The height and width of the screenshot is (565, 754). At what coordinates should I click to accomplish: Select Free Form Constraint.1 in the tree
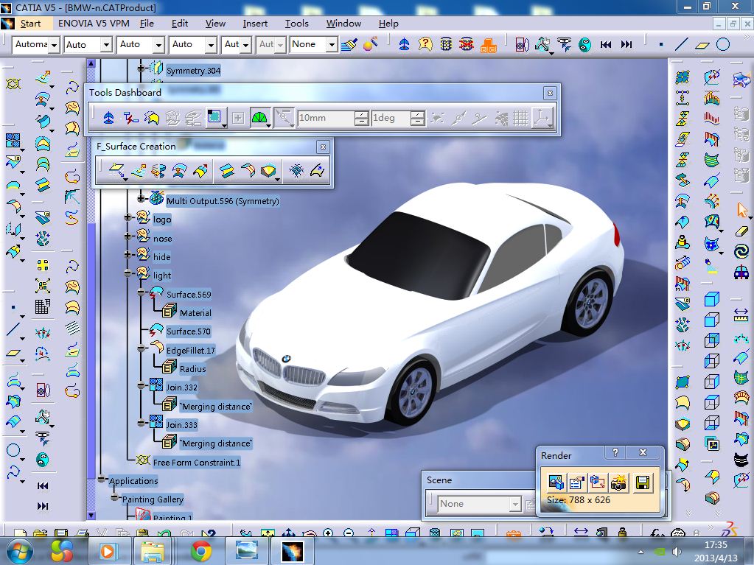pos(196,462)
